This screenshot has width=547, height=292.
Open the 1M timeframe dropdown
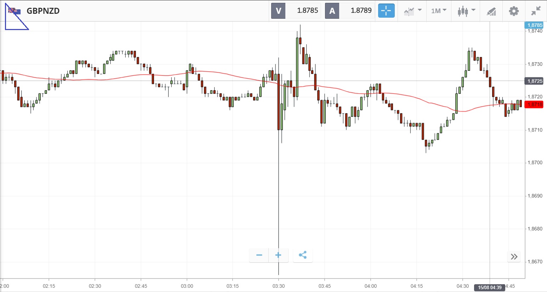[x=439, y=11]
